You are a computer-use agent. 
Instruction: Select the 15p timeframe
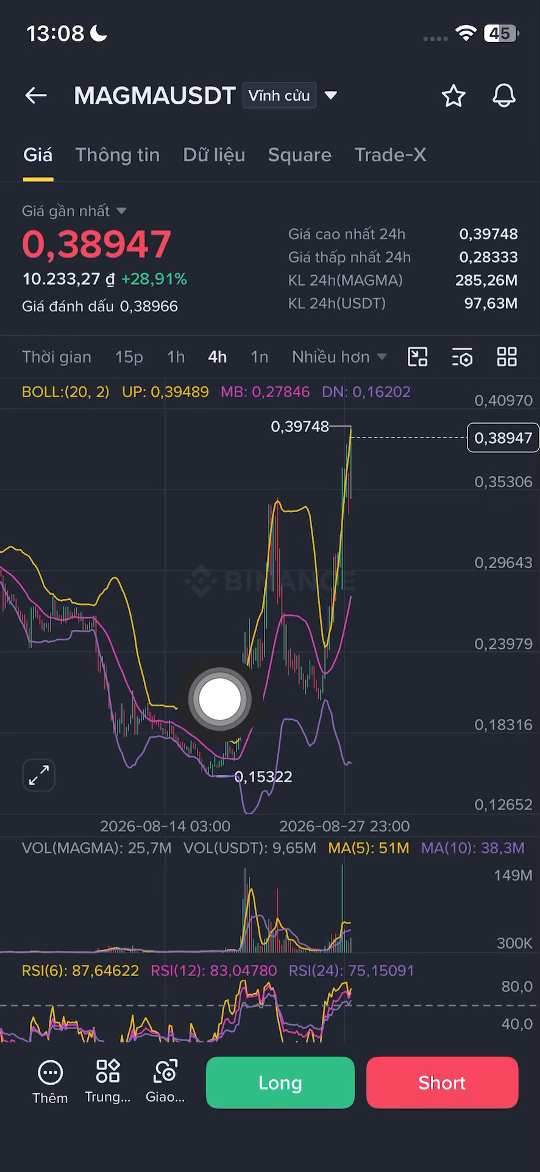[129, 356]
